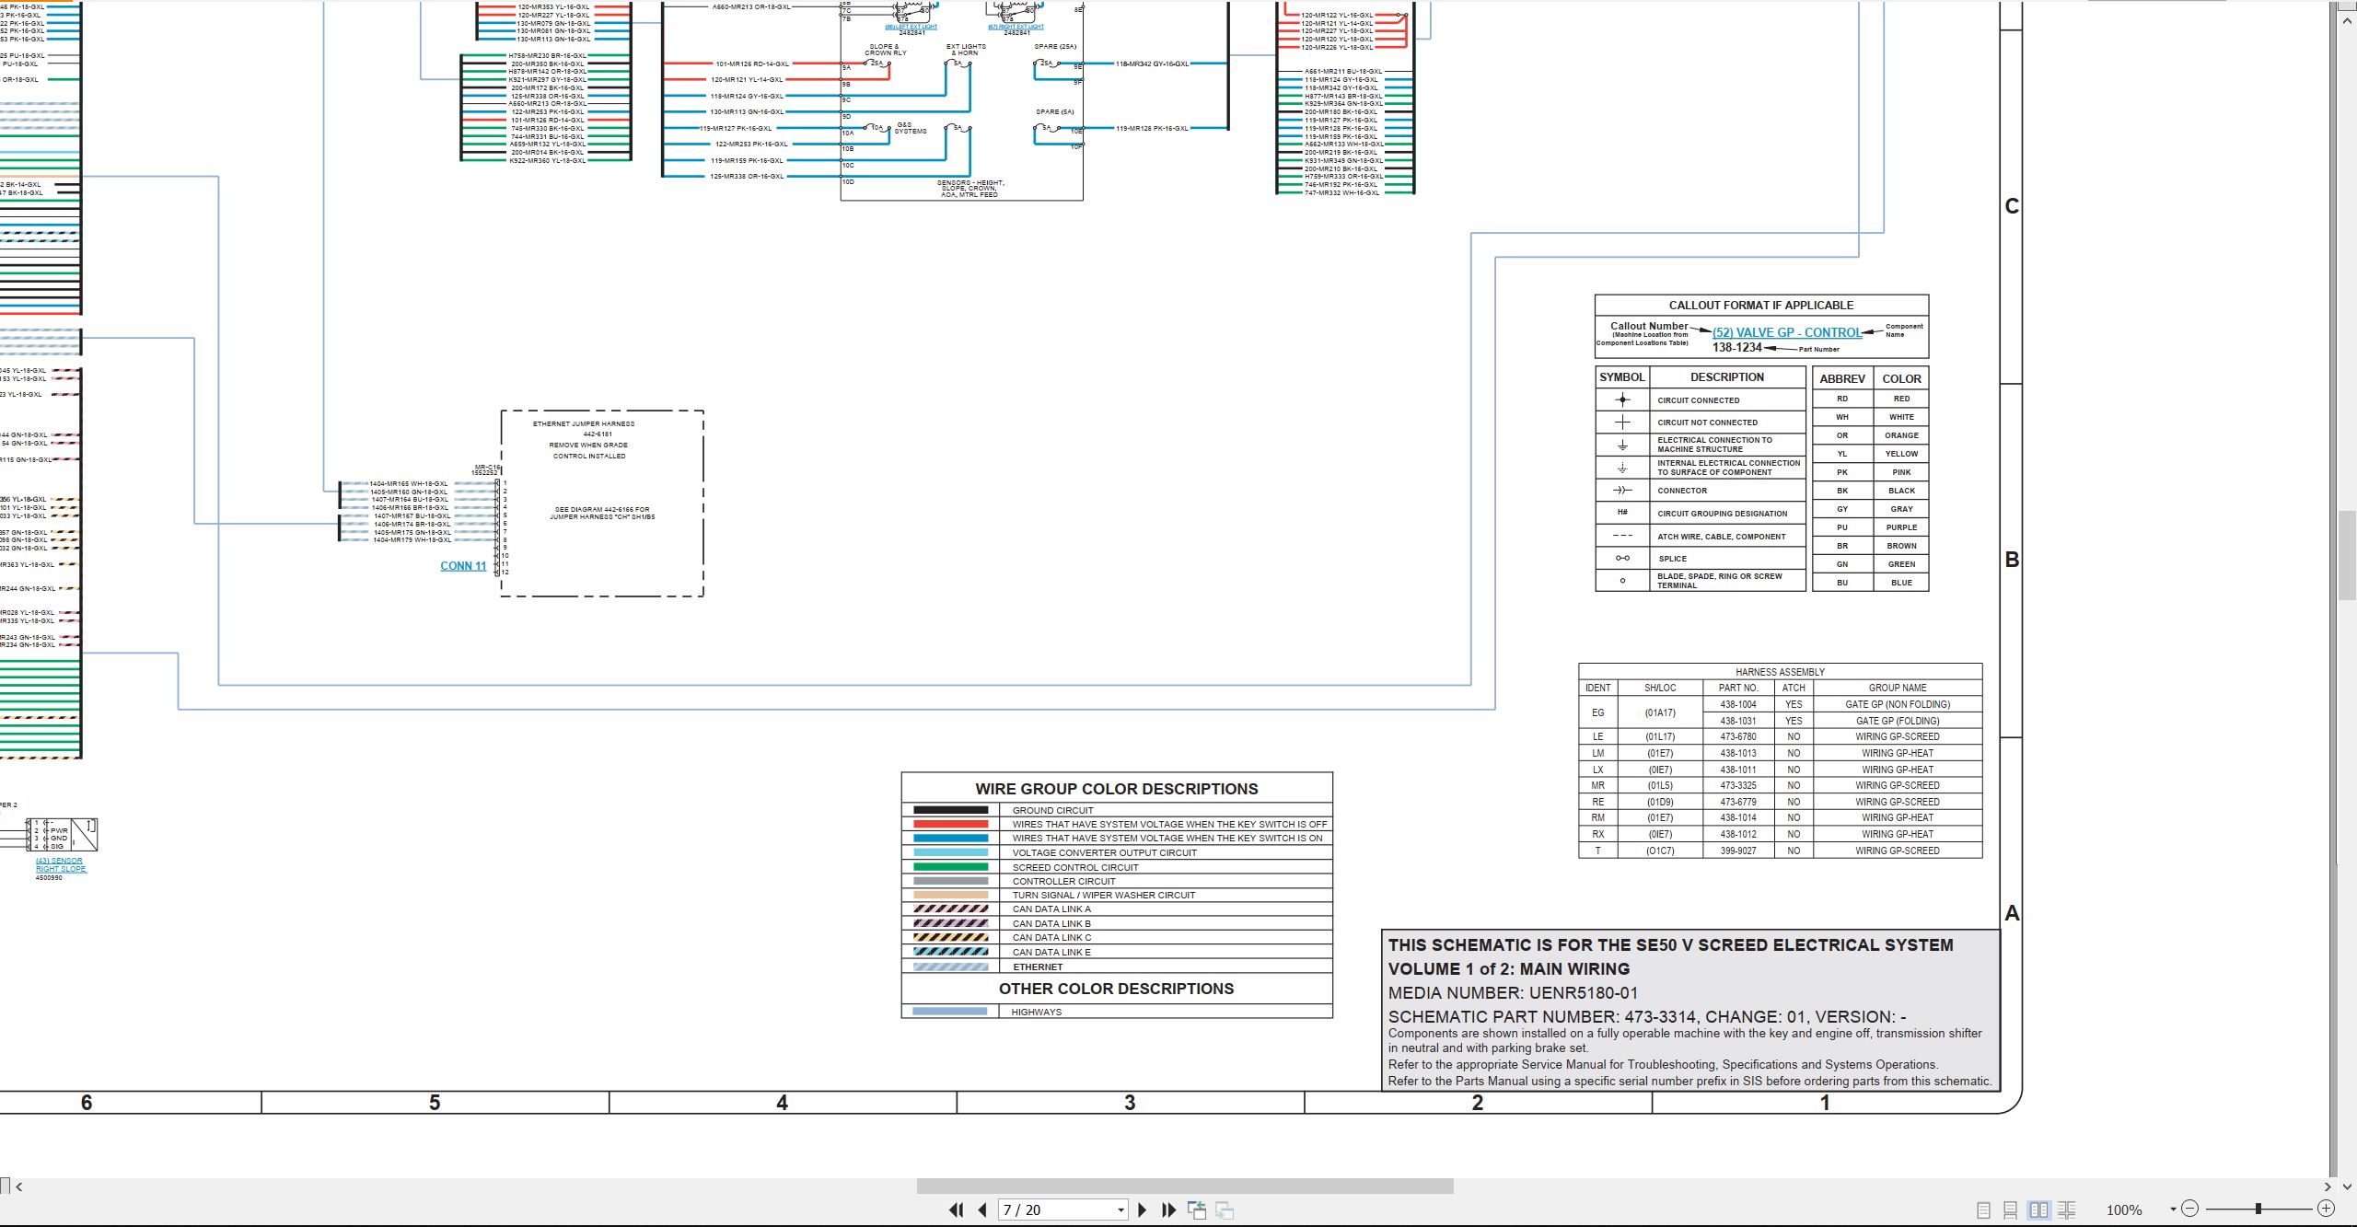Go to the previous page
Screen dimensions: 2357x1227
coord(982,1210)
